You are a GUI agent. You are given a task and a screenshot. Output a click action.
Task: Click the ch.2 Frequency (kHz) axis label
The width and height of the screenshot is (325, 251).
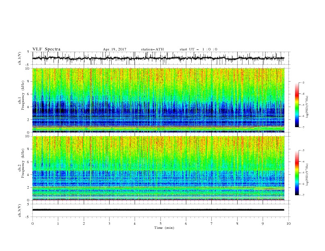(21, 163)
